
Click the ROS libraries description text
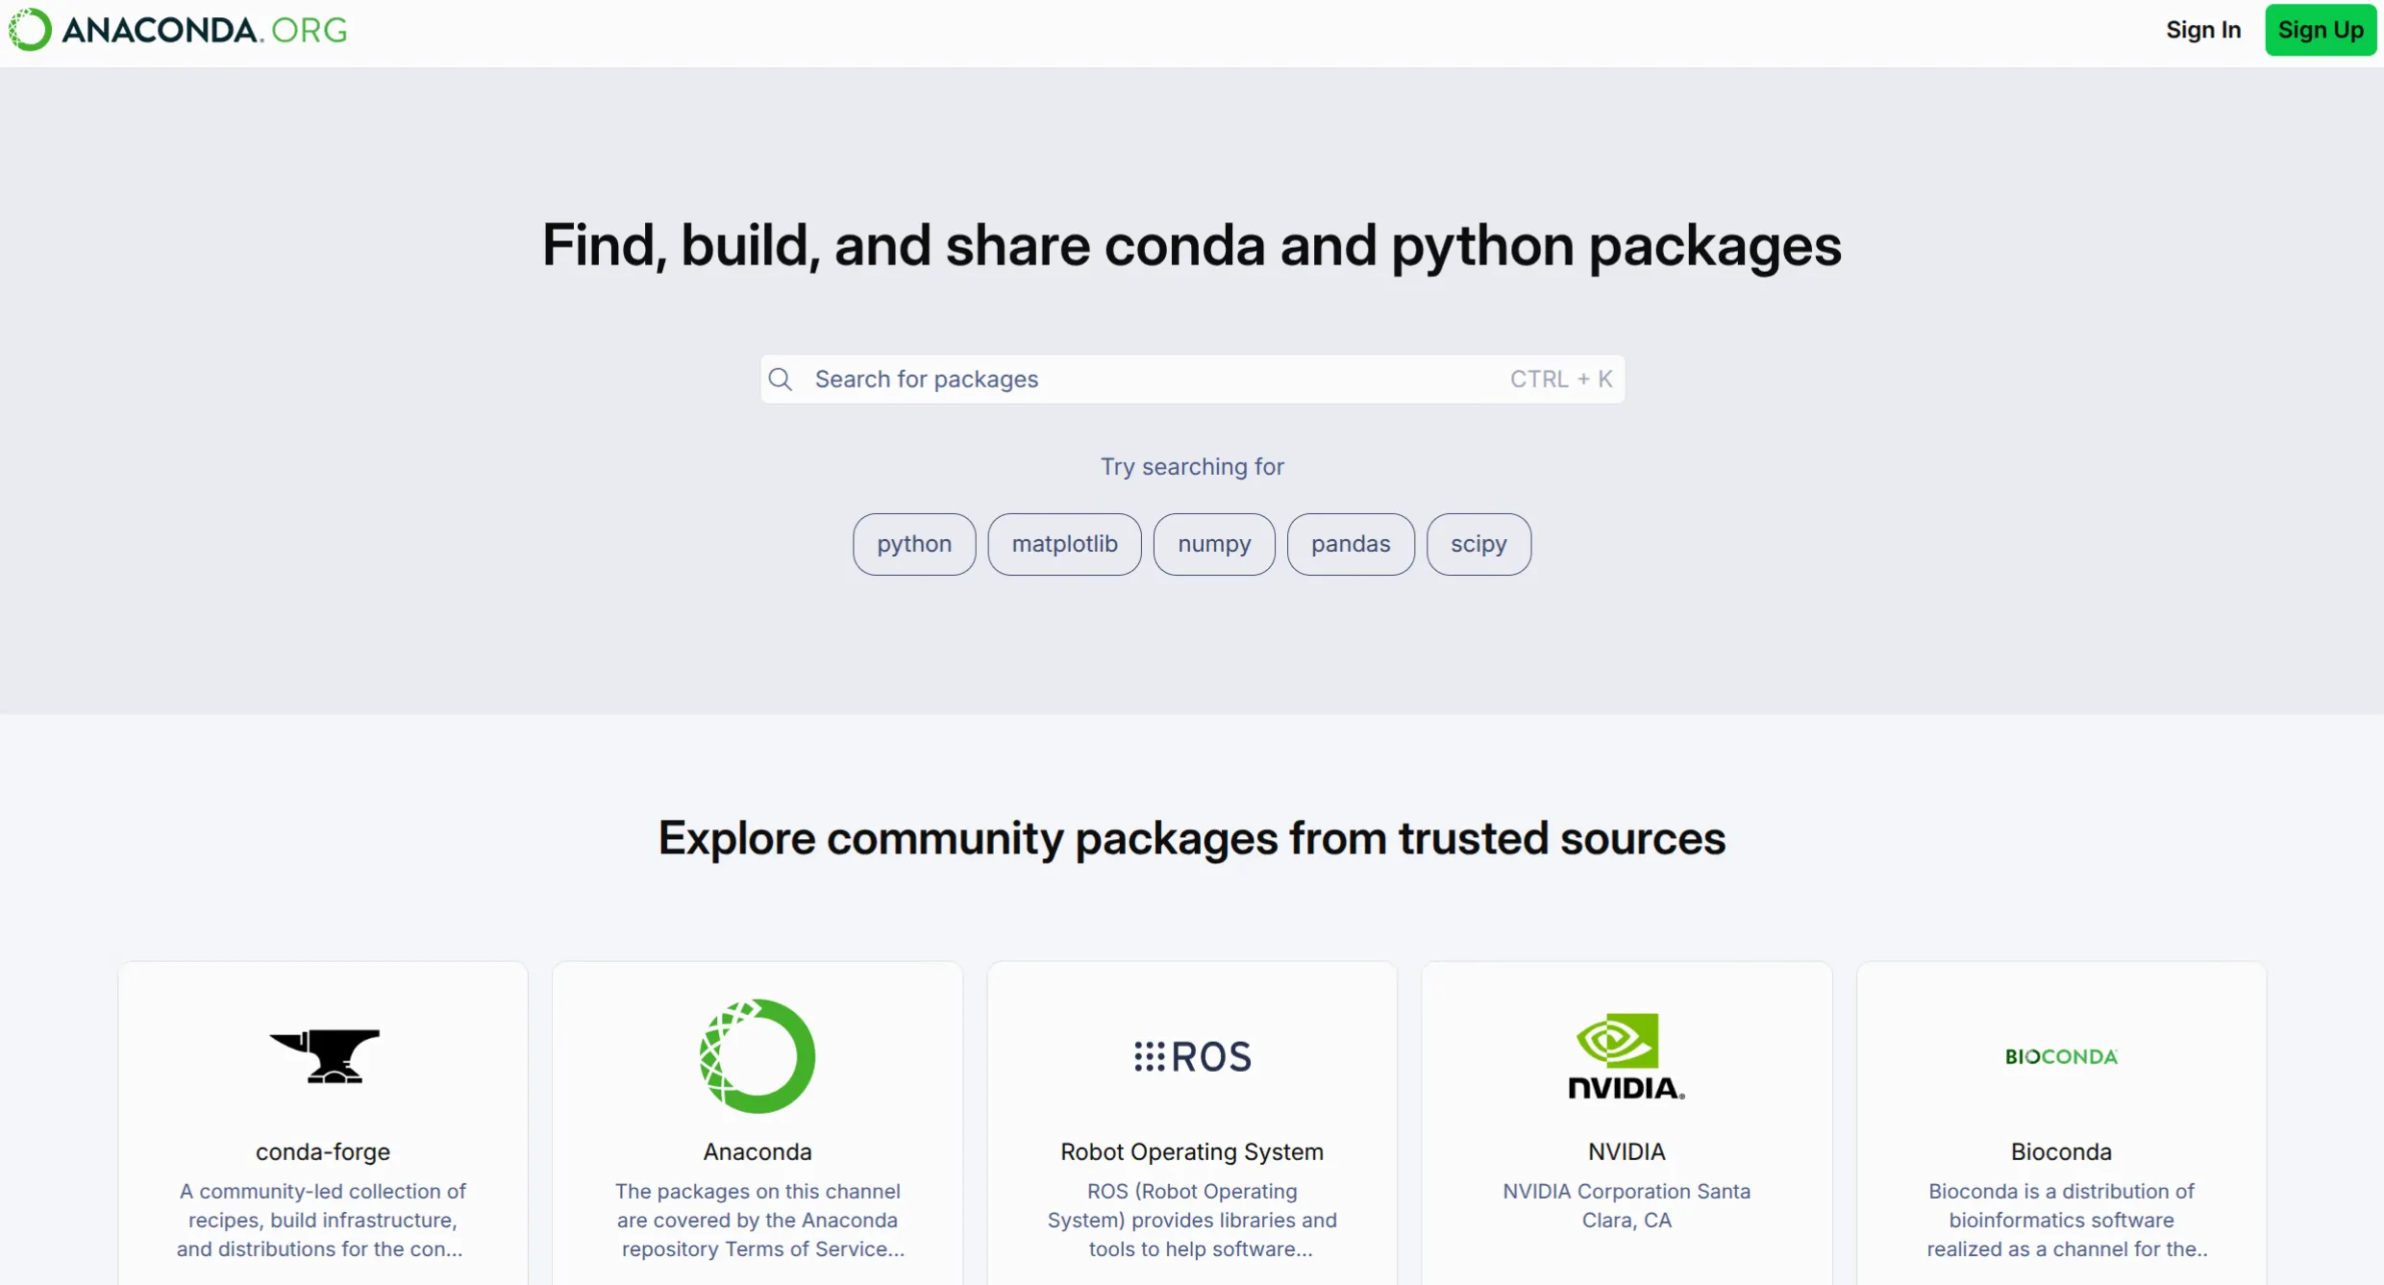click(1192, 1220)
